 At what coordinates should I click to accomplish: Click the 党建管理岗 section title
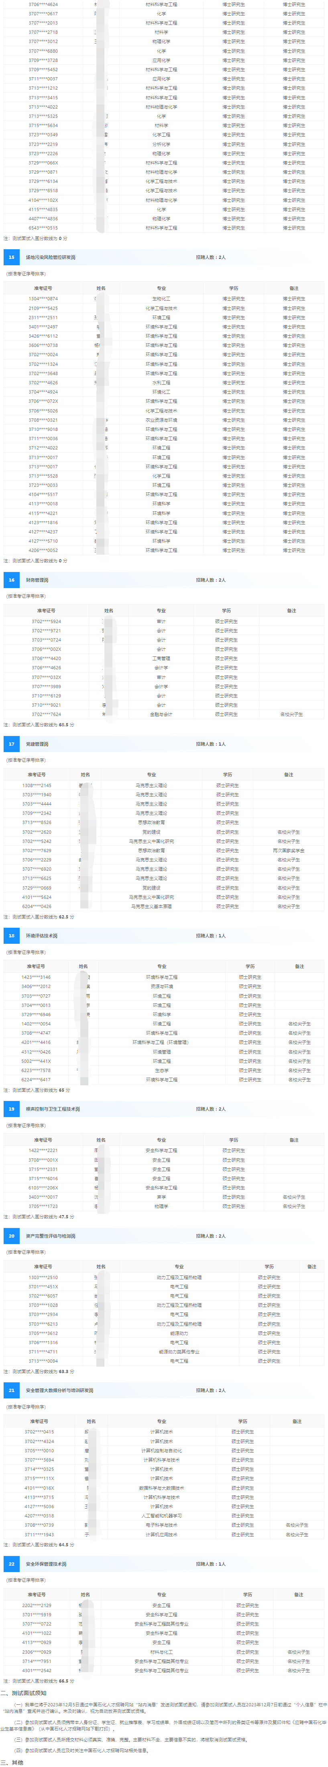click(x=37, y=744)
